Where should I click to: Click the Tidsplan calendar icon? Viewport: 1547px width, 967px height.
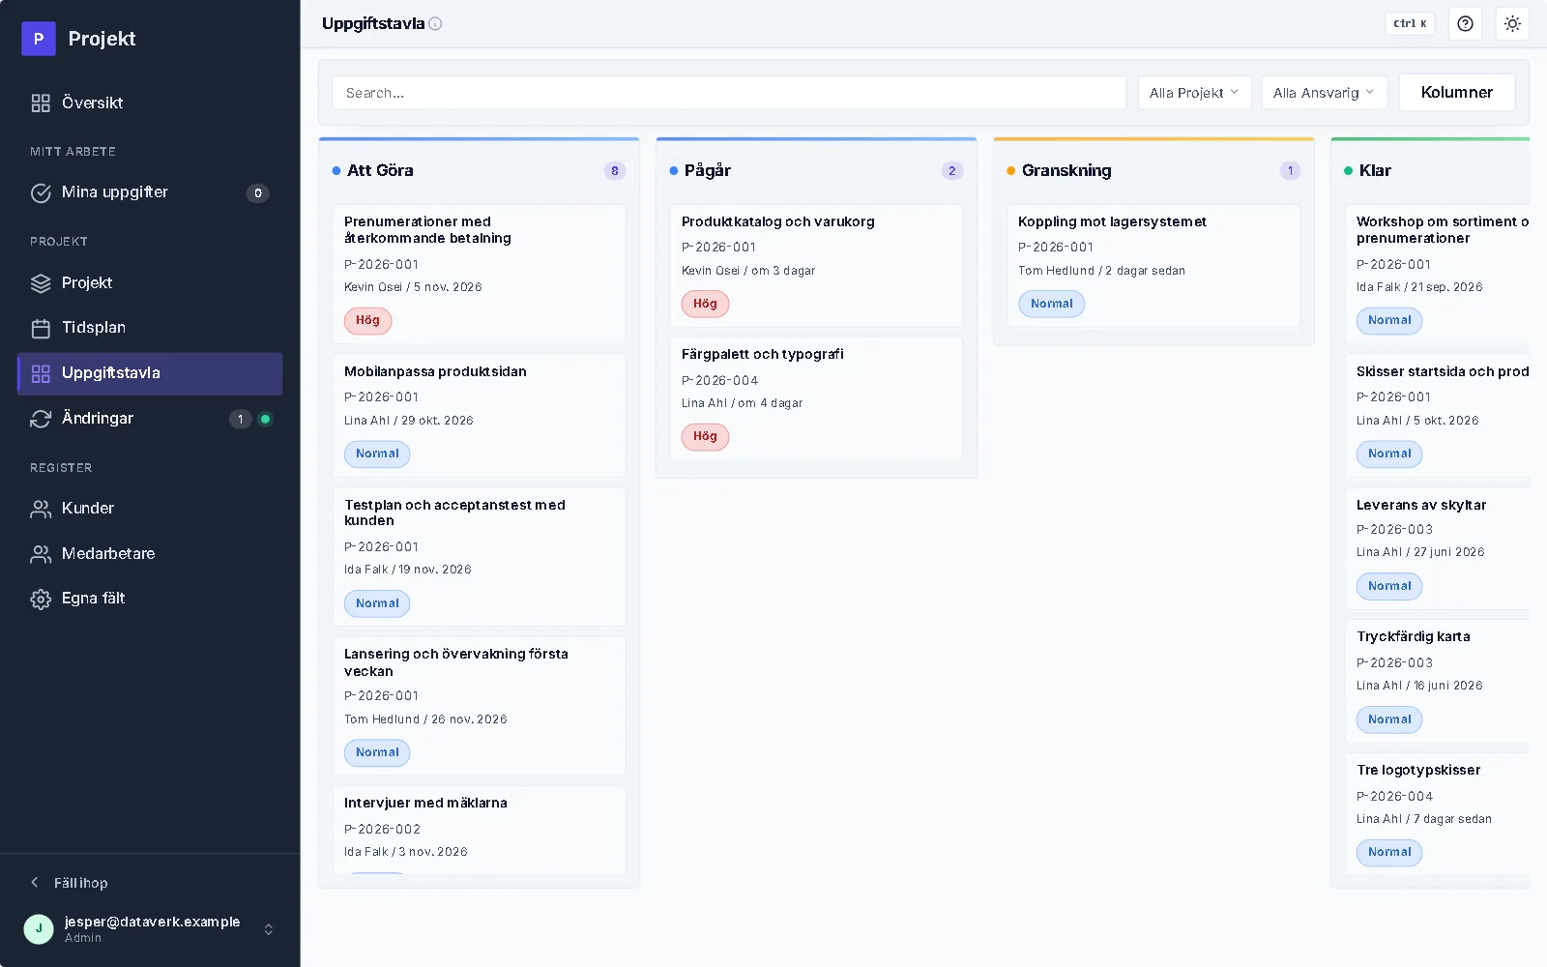click(41, 329)
